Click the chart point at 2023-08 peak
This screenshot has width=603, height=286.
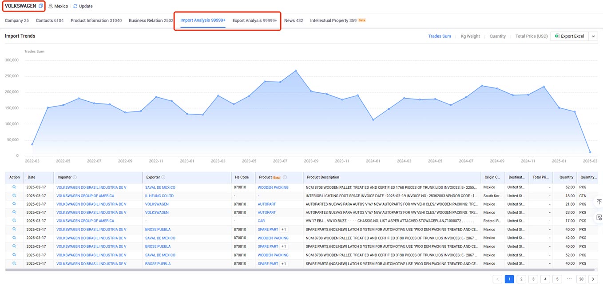pos(296,71)
